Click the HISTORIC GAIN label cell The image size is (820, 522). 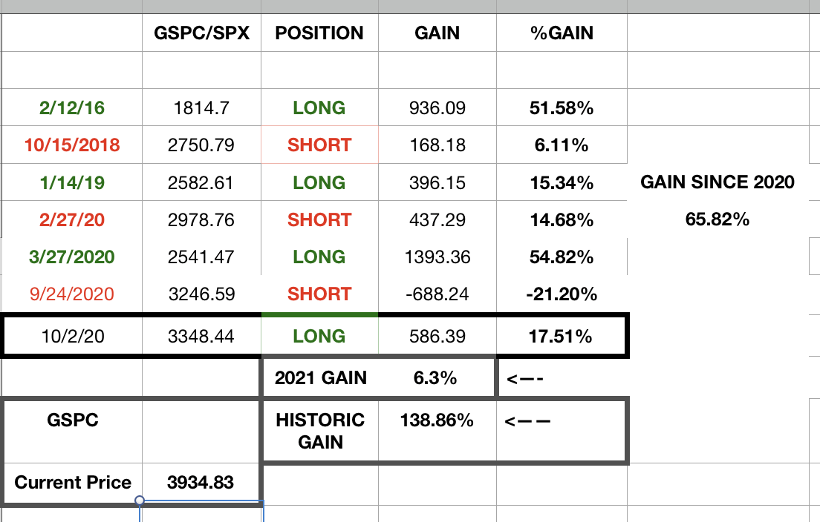pos(321,431)
